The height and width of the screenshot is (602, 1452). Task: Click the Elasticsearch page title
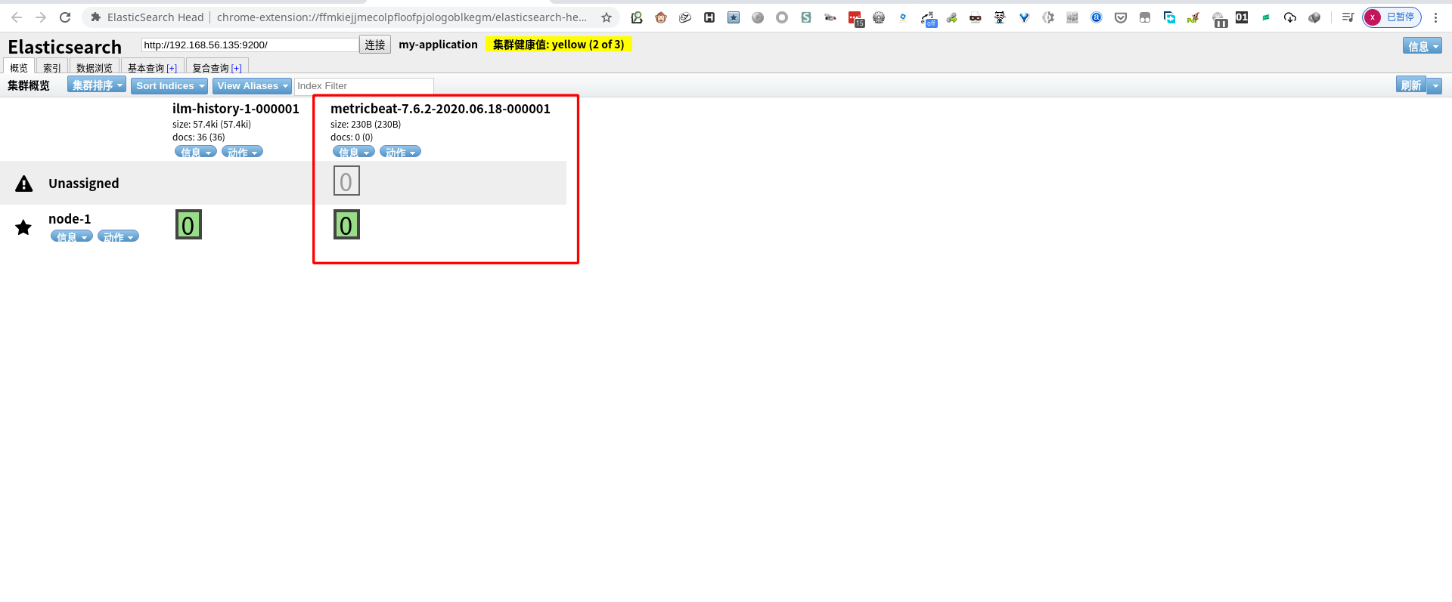click(x=64, y=47)
